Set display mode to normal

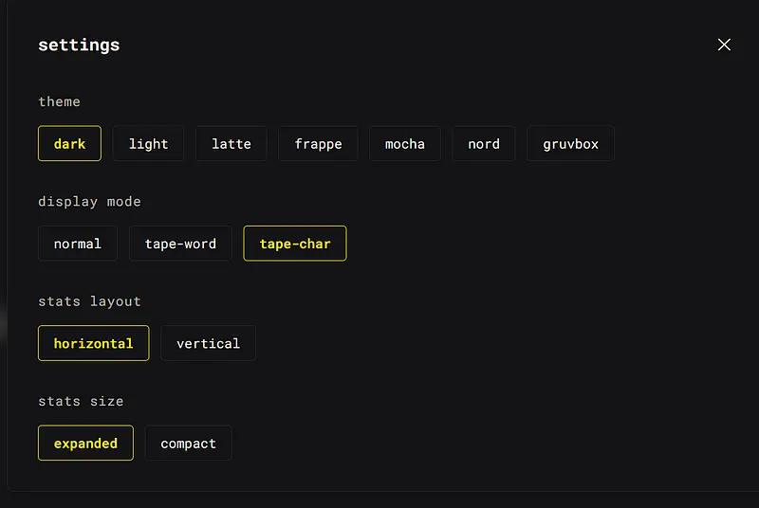(x=78, y=244)
